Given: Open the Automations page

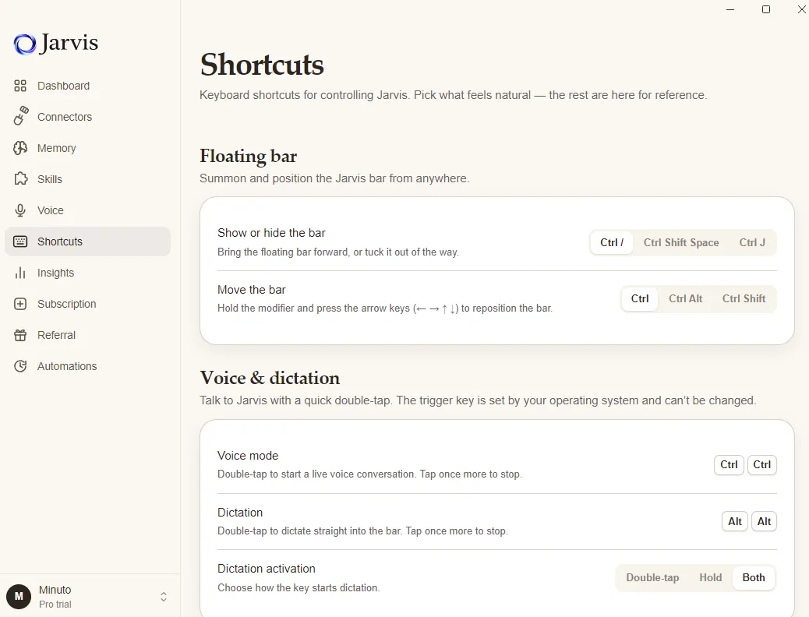Looking at the screenshot, I should point(88,366).
